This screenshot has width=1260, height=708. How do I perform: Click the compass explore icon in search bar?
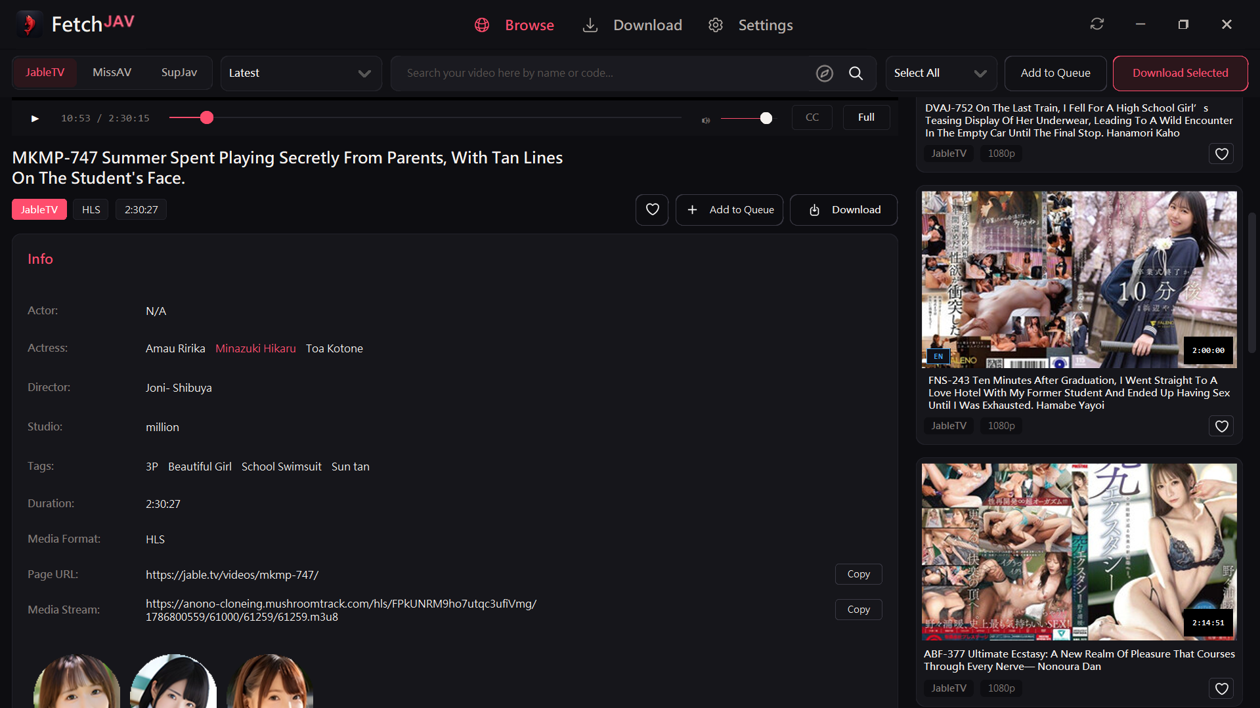pyautogui.click(x=825, y=73)
